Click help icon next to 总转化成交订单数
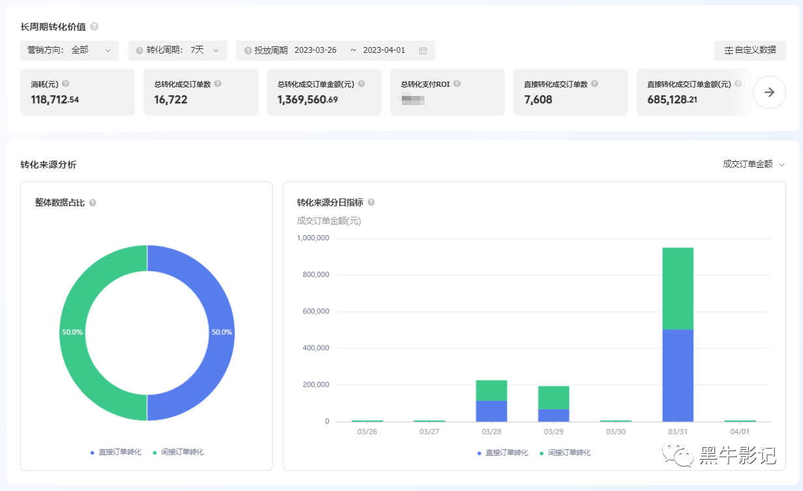The width and height of the screenshot is (803, 491). point(217,84)
